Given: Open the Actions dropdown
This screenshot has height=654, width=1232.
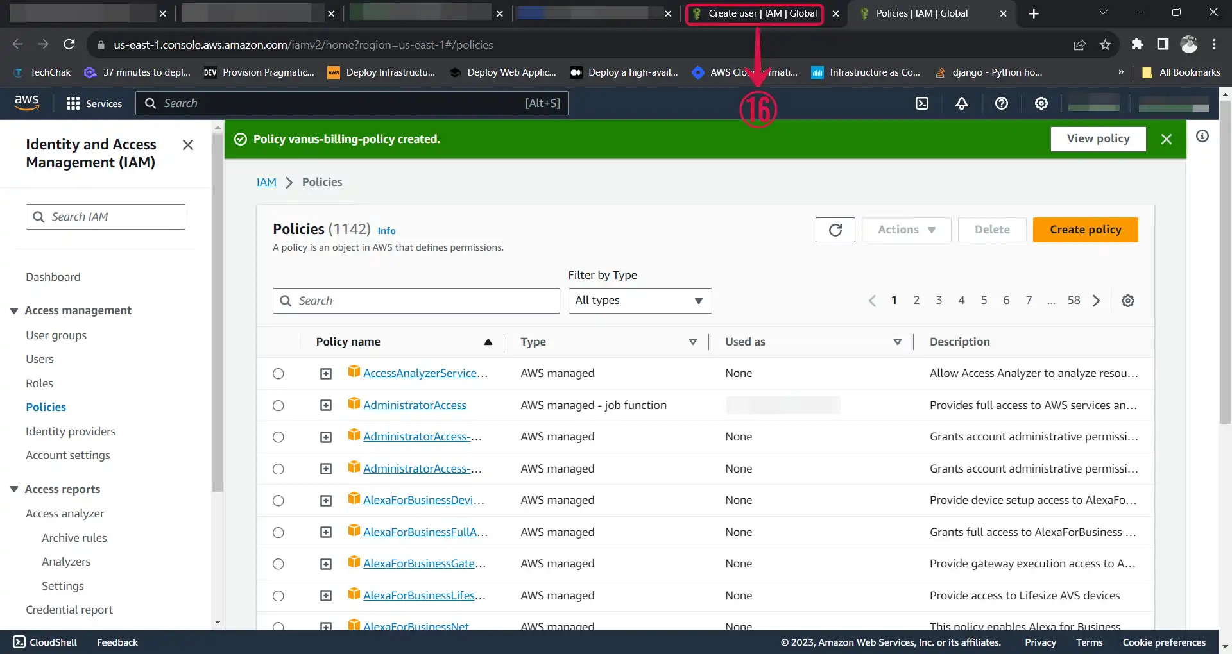Looking at the screenshot, I should point(906,230).
